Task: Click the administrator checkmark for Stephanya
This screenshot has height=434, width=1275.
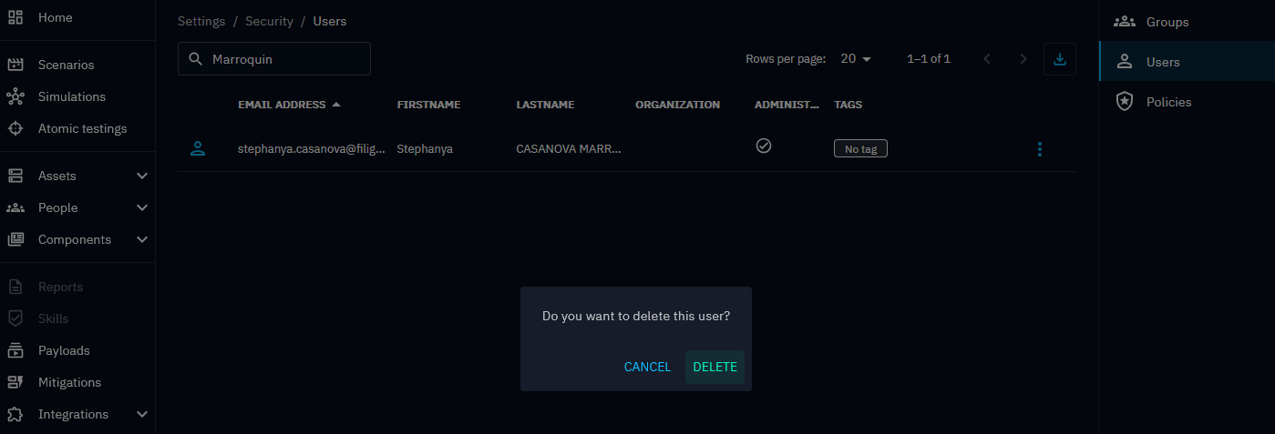Action: (x=764, y=146)
